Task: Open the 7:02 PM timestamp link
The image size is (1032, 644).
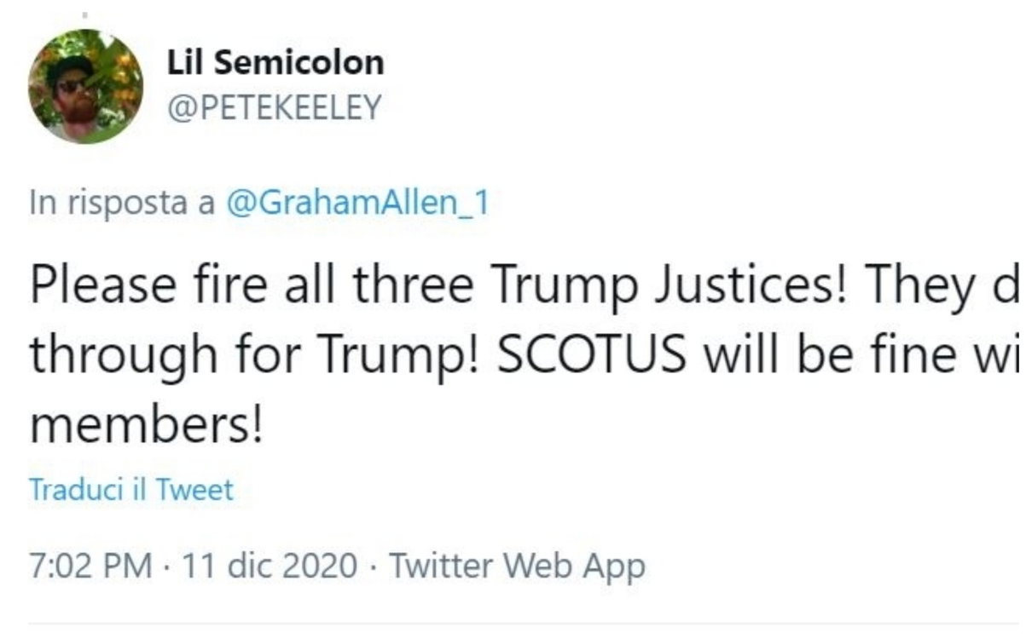Action: [91, 566]
